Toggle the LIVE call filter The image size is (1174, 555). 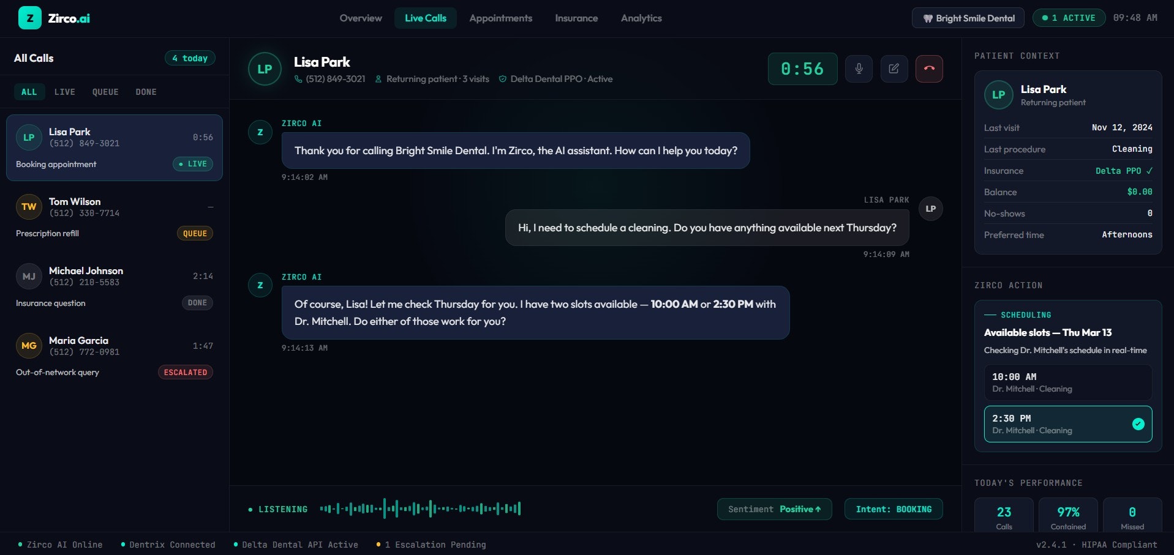tap(65, 92)
